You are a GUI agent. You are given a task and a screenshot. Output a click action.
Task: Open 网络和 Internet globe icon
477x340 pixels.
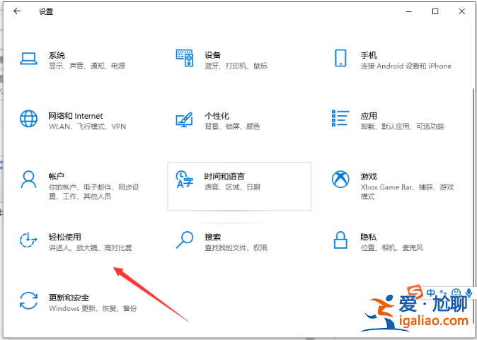click(x=28, y=119)
